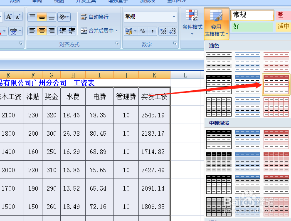Expand the phonetic guide dropdown arrow

(20, 31)
